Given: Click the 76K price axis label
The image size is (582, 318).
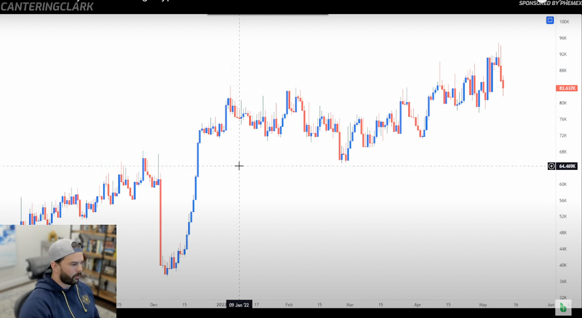Looking at the screenshot, I should pos(563,119).
